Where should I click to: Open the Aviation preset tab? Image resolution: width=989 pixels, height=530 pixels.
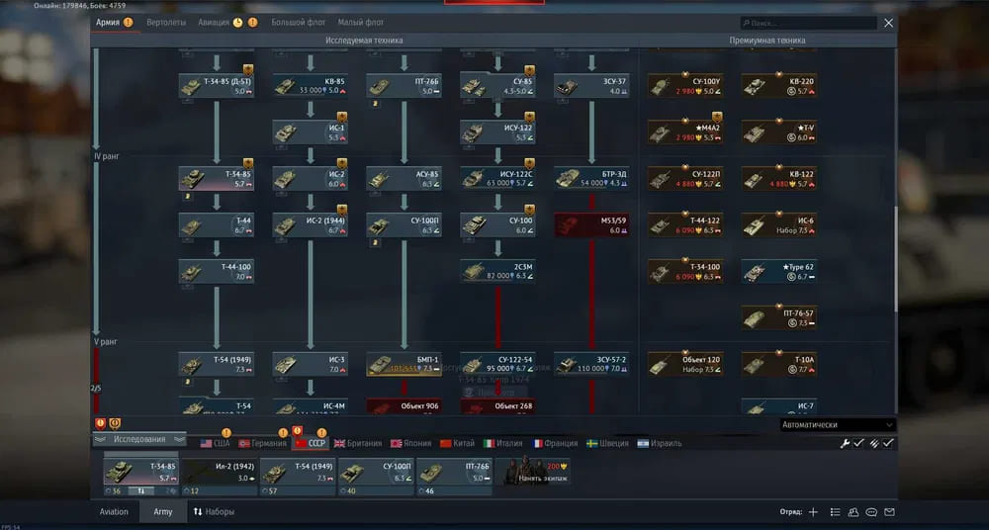point(115,511)
